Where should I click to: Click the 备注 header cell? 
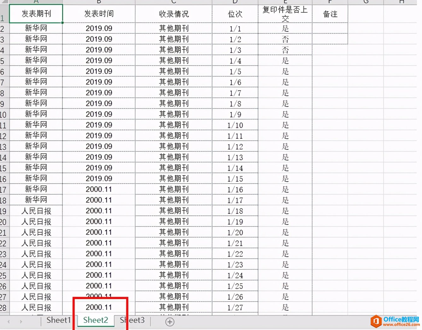coord(330,14)
